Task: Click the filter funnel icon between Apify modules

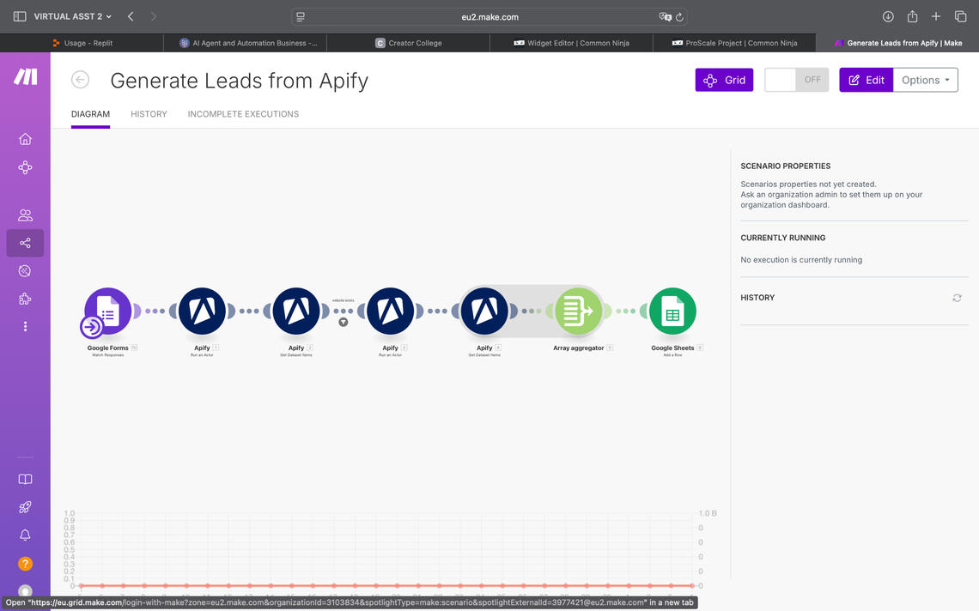Action: click(x=344, y=322)
